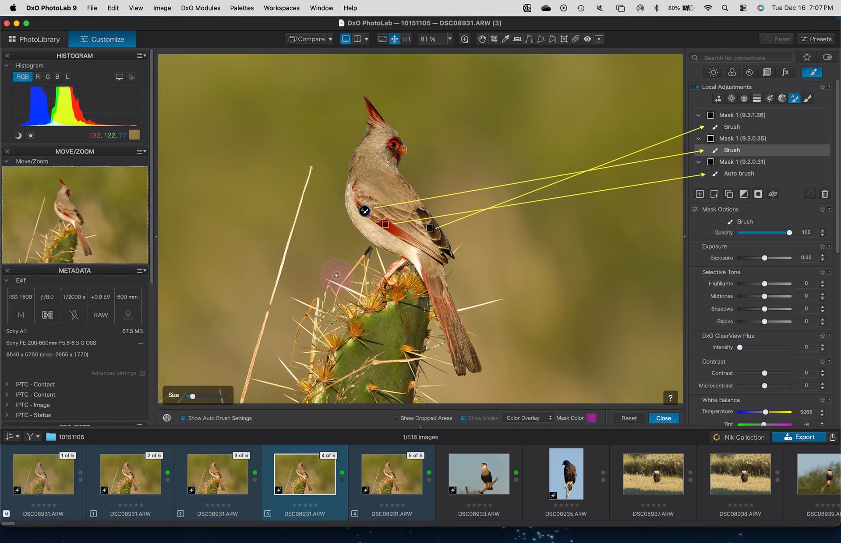Viewport: 841px width, 543px height.
Task: Tick the Show Cropped Areas checkbox
Action: point(396,418)
